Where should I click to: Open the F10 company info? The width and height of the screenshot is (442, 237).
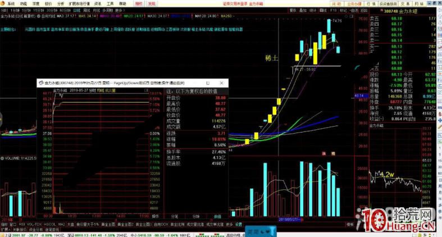[x=334, y=11]
